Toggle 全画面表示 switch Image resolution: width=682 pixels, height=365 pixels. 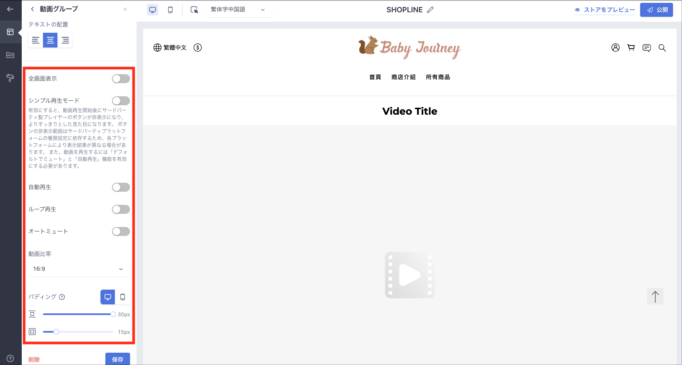point(121,79)
